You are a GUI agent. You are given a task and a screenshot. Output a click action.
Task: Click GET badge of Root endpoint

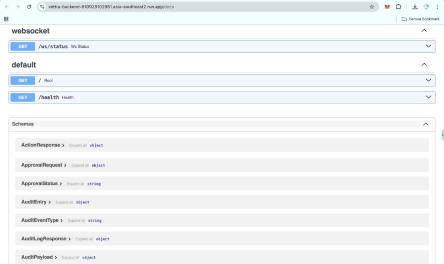23,80
